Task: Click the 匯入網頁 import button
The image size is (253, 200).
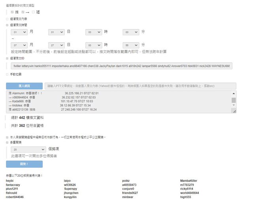Action: pyautogui.click(x=24, y=86)
